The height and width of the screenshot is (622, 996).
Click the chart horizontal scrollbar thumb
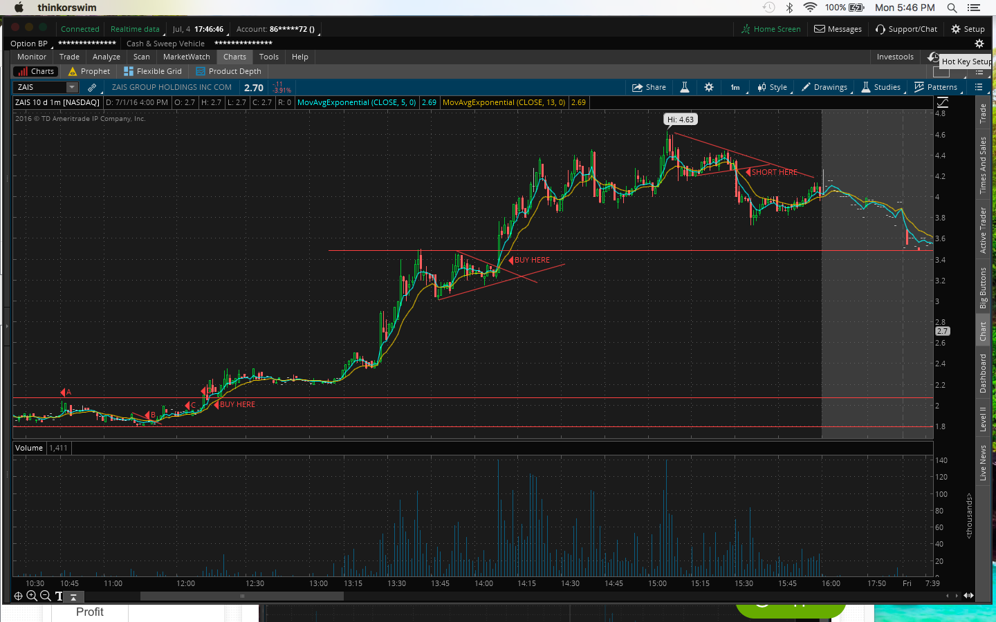coord(242,596)
